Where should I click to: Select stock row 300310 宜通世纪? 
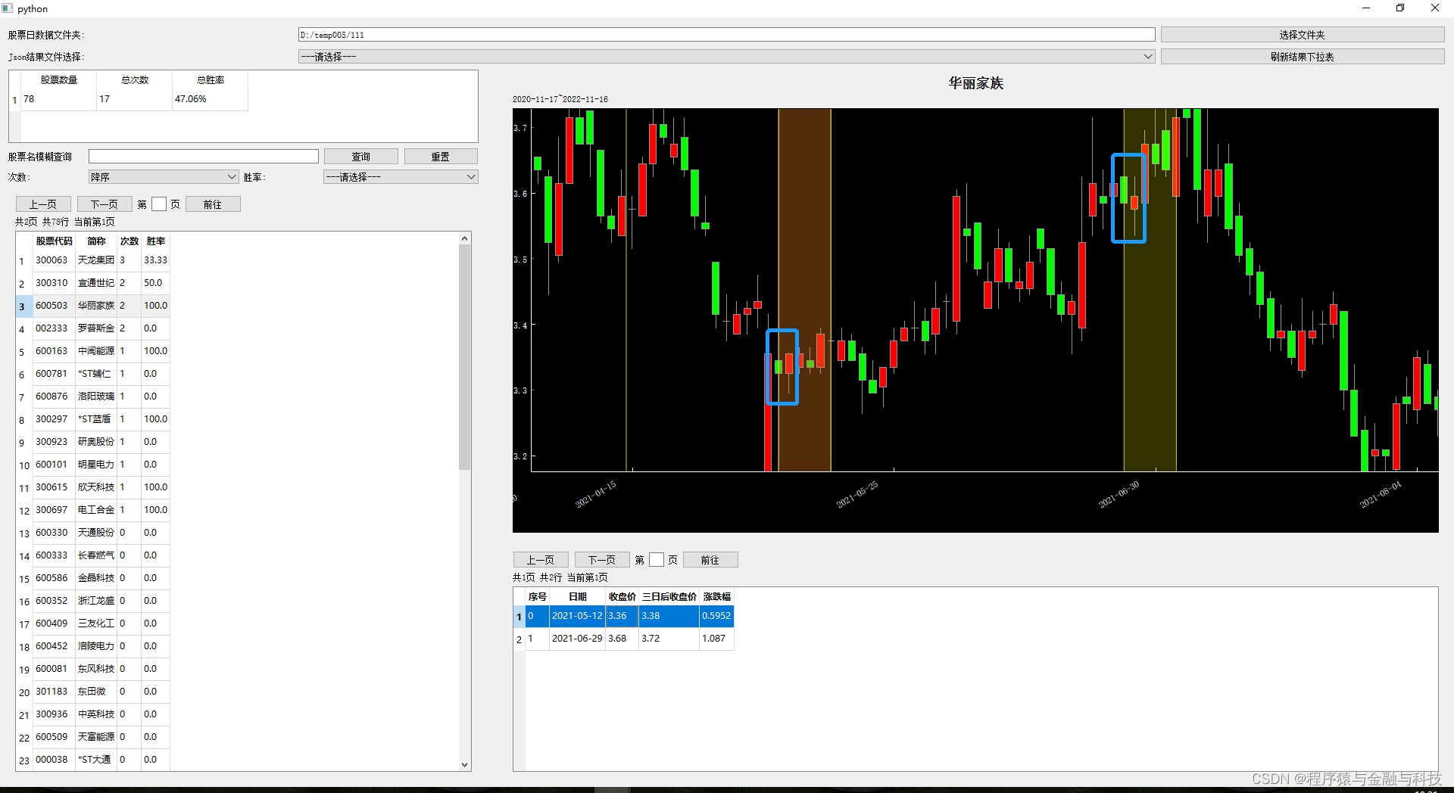point(94,283)
